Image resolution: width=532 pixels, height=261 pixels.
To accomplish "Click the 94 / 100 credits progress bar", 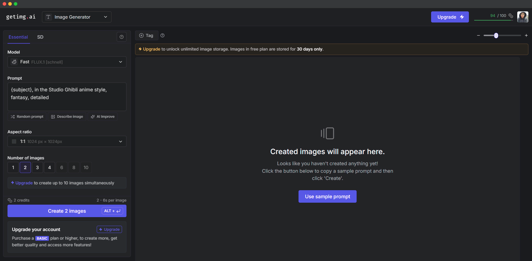I will click(x=493, y=20).
